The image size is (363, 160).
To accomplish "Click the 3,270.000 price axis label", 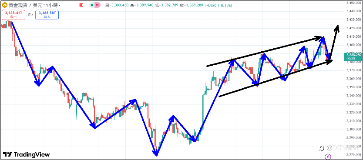I will pos(354,154).
